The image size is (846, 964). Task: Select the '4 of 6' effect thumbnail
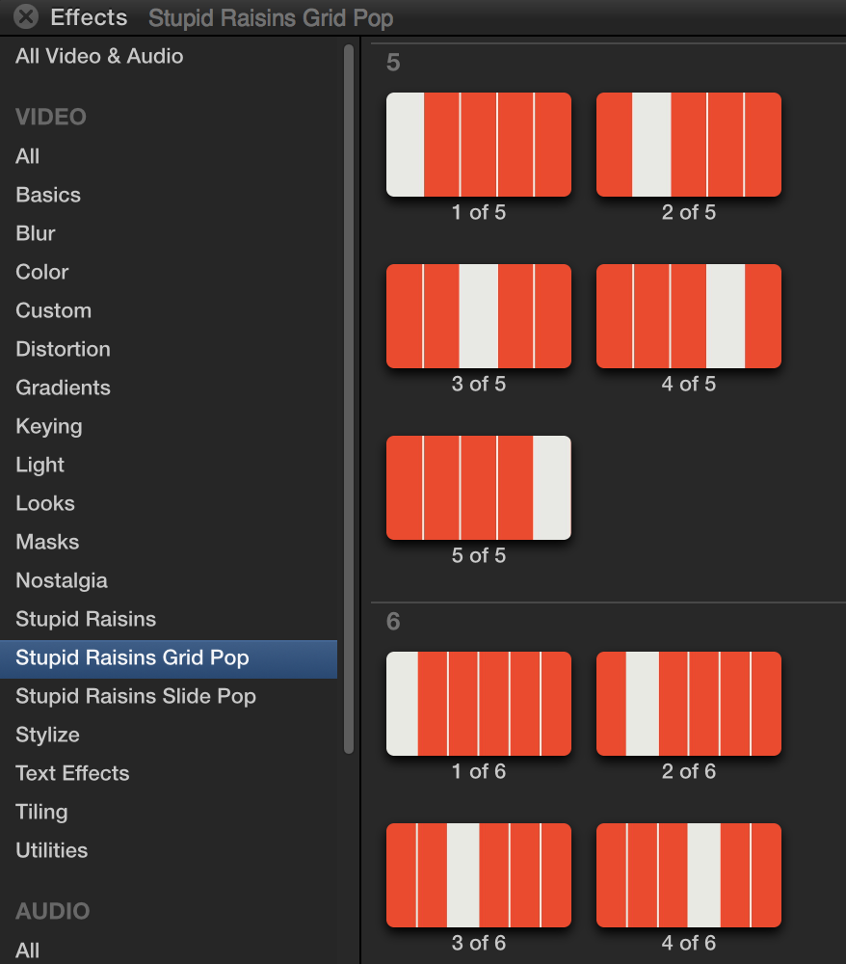point(689,875)
